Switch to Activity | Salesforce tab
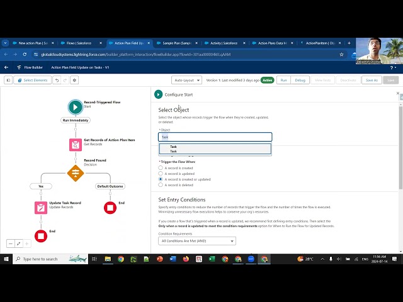Image resolution: width=403 pixels, height=302 pixels. (224, 43)
